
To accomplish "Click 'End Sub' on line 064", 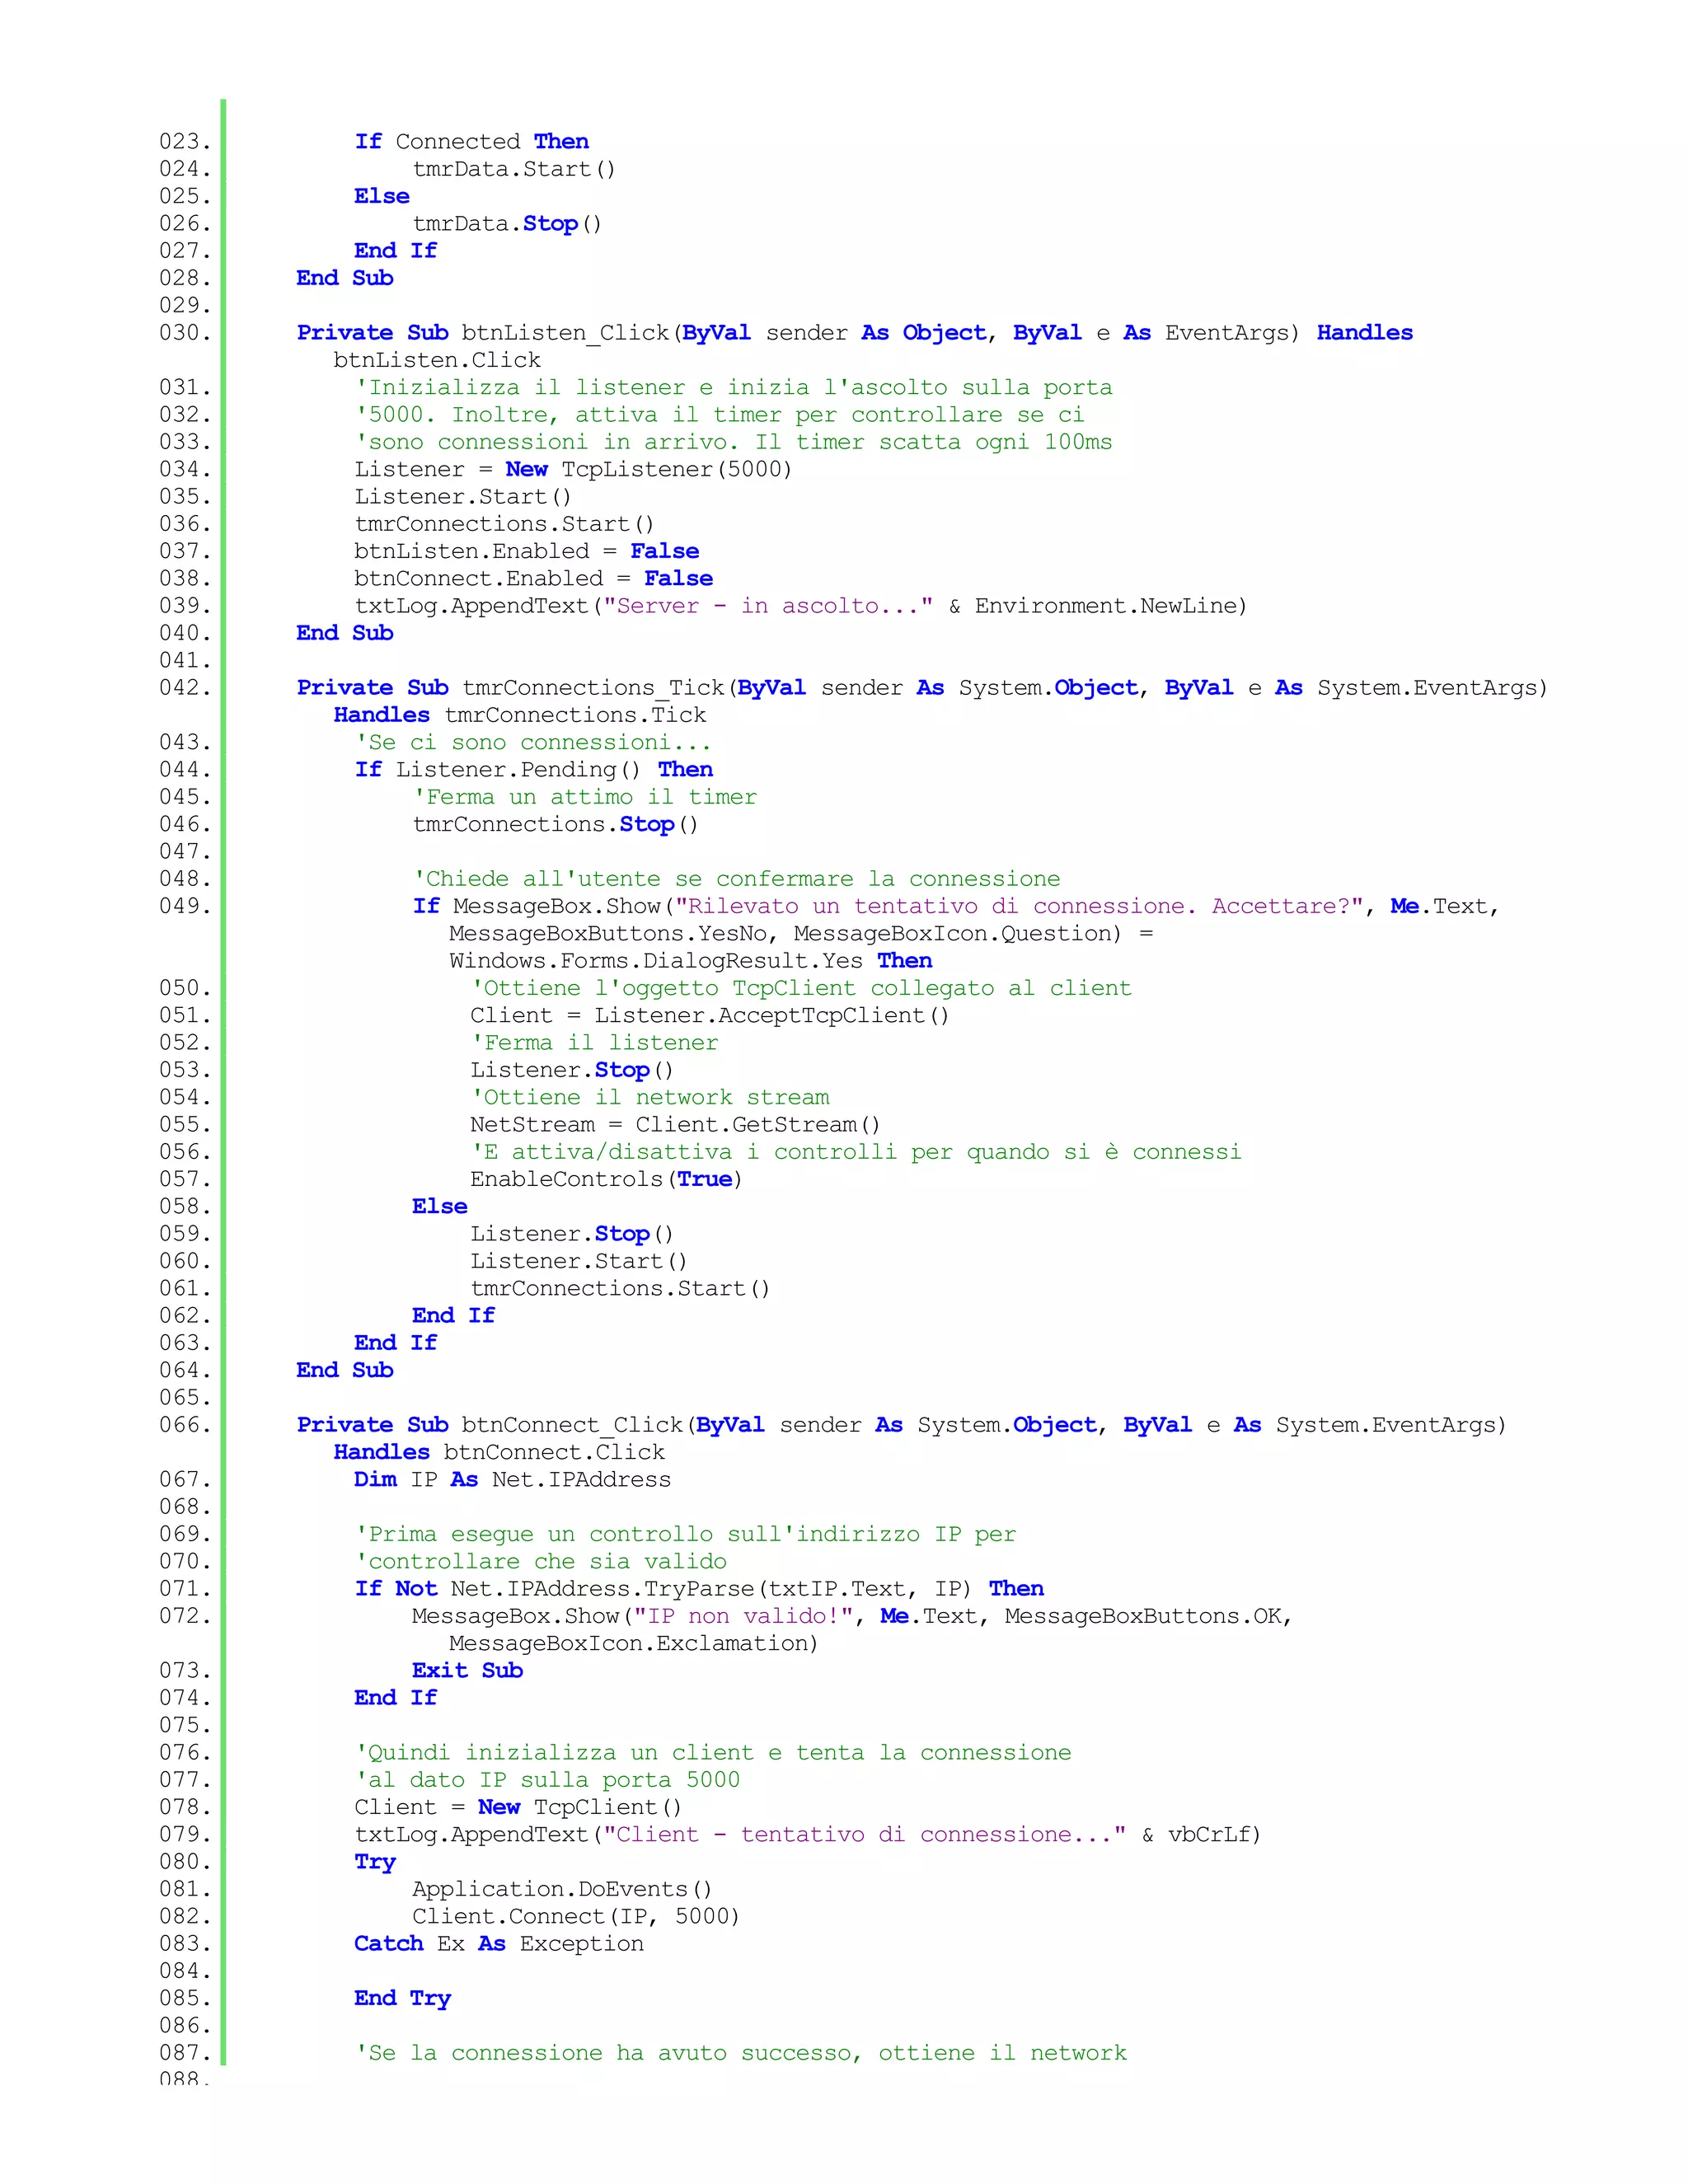I will (345, 1370).
